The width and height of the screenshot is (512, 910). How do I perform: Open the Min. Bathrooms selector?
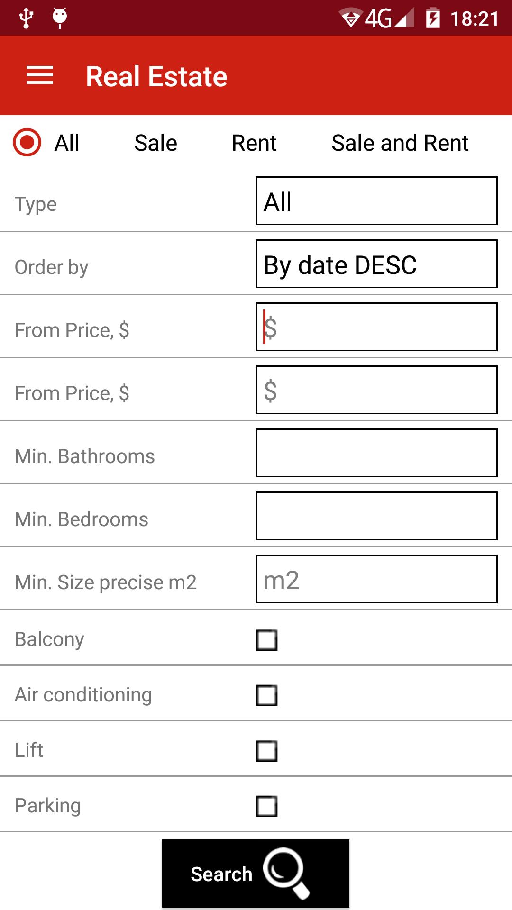(377, 453)
